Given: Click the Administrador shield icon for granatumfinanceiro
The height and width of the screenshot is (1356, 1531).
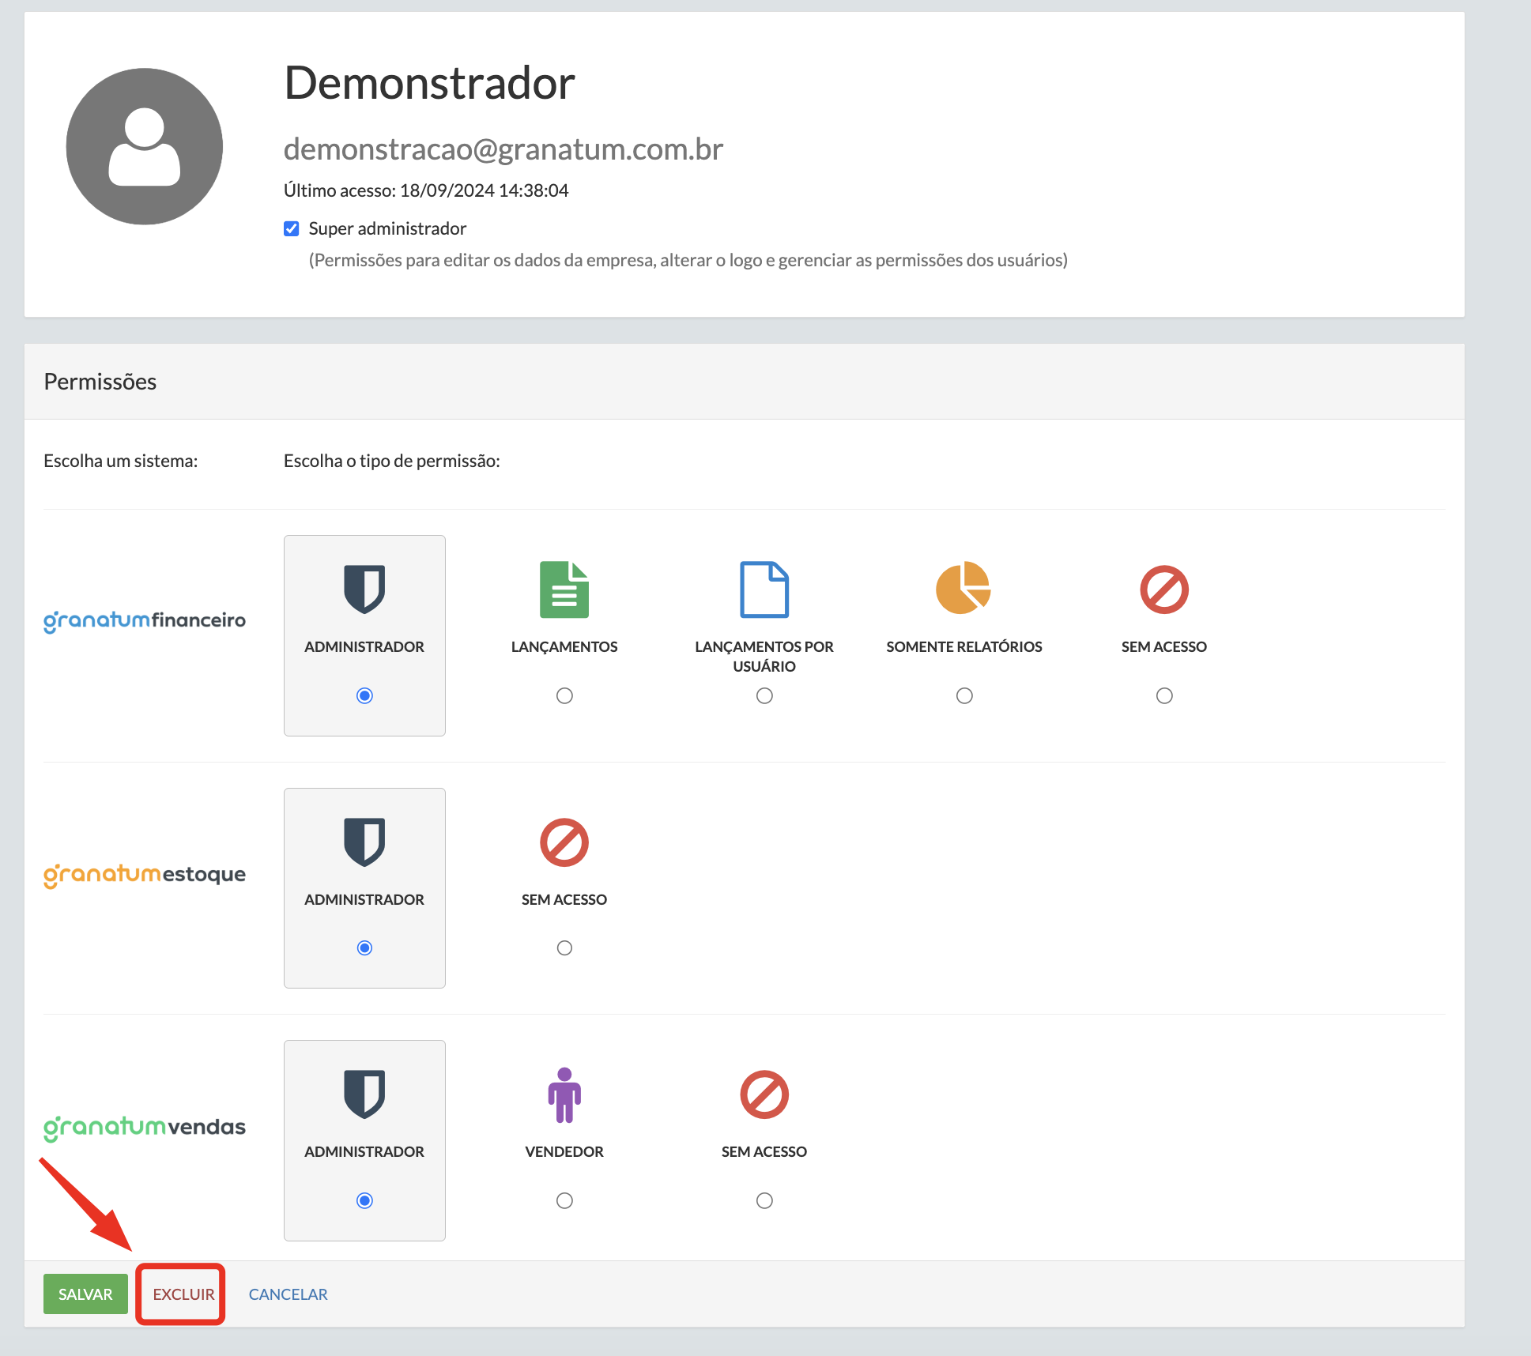Looking at the screenshot, I should click(364, 589).
